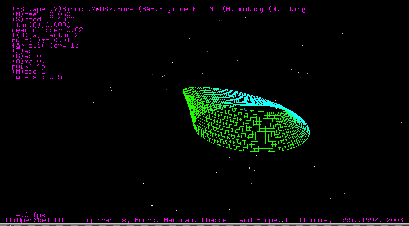Click the f(O)cal factor 2 setting
Screen dimensions: 409x226
45,35
